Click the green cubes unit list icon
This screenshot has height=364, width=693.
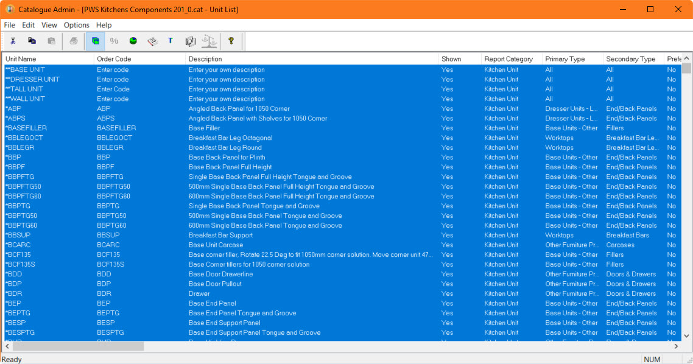pos(96,41)
